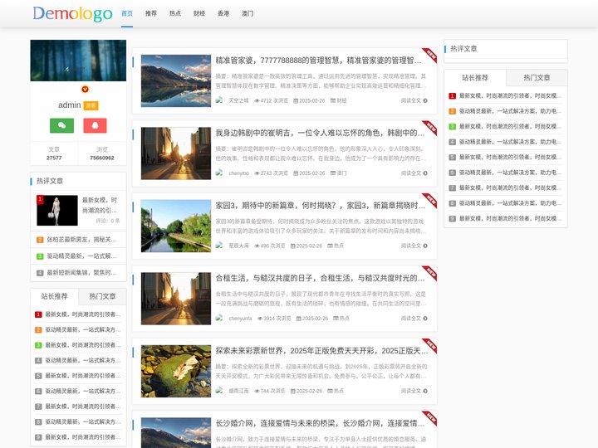598x448 pixels.
Task: Click 阅读全文 on 崔明吉 article
Action: coord(414,173)
